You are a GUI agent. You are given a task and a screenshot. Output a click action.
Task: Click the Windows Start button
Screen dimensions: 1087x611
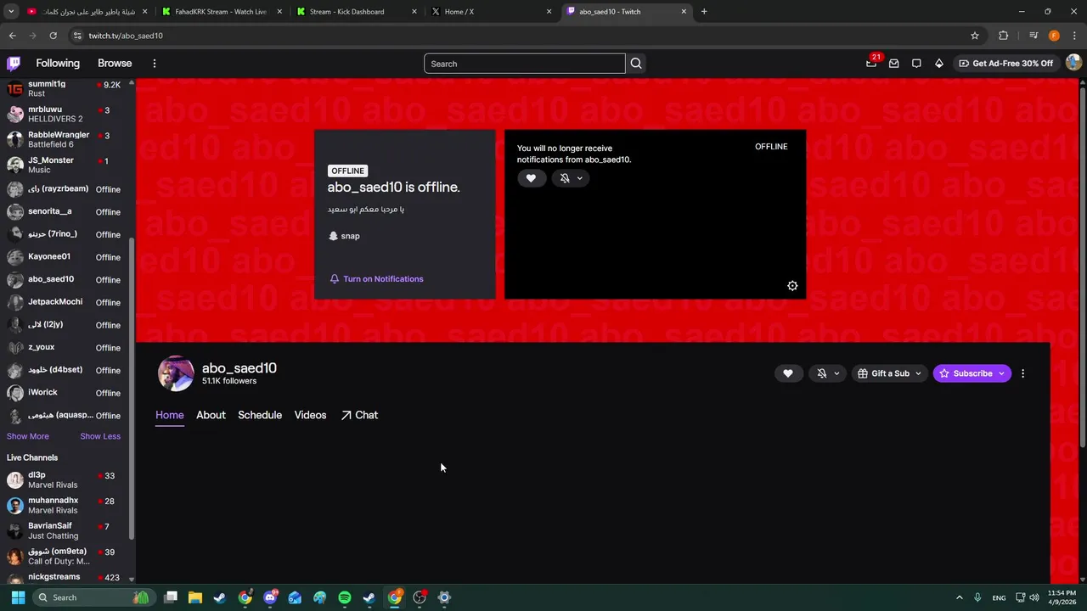(x=18, y=597)
